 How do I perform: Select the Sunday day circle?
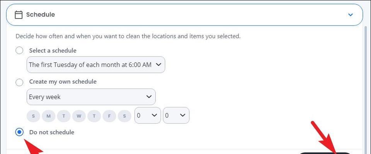[33, 116]
